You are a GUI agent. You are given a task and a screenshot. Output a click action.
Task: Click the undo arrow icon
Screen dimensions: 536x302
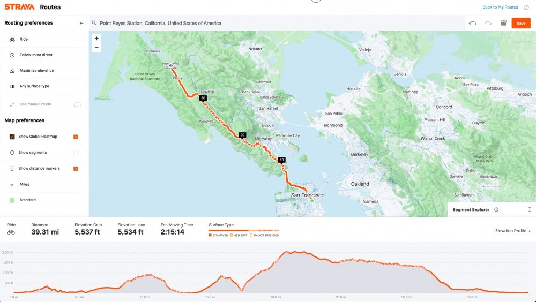click(x=472, y=23)
